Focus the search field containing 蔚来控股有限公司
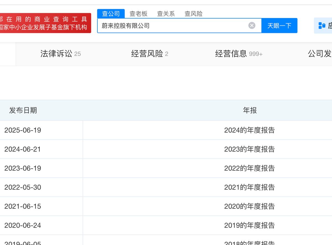The image size is (332, 245). (x=172, y=26)
